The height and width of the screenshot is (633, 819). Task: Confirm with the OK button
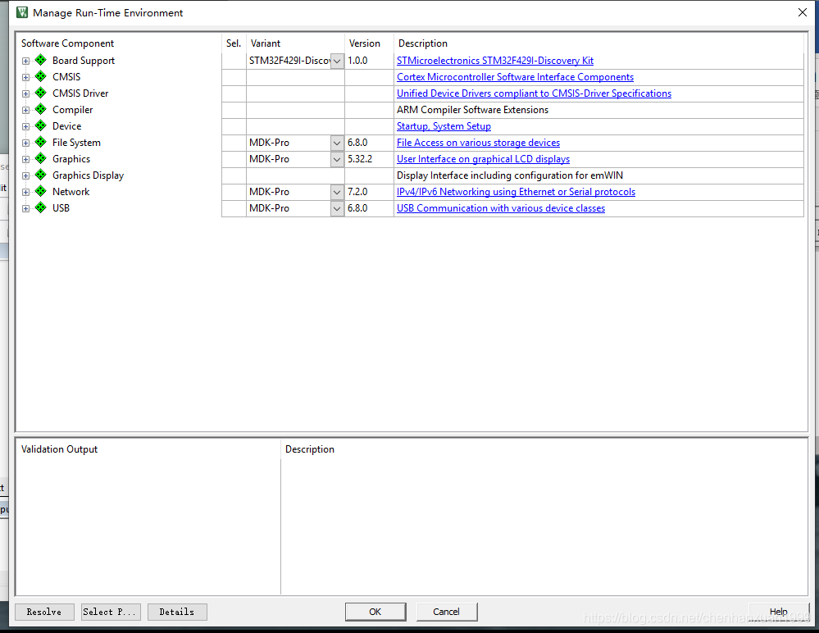click(375, 612)
